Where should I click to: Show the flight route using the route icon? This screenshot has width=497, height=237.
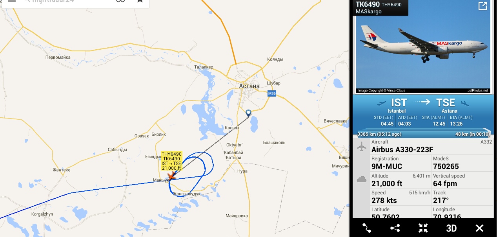pyautogui.click(x=366, y=228)
